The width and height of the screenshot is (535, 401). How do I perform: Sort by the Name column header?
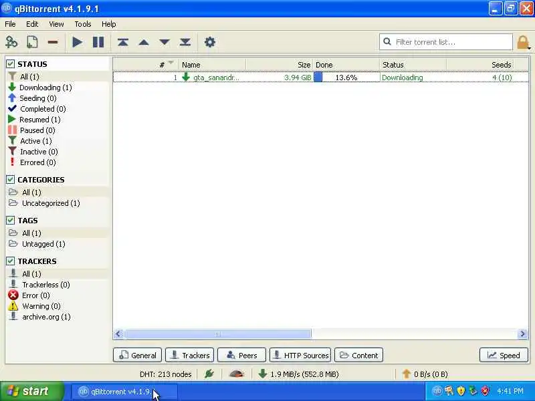[212, 64]
